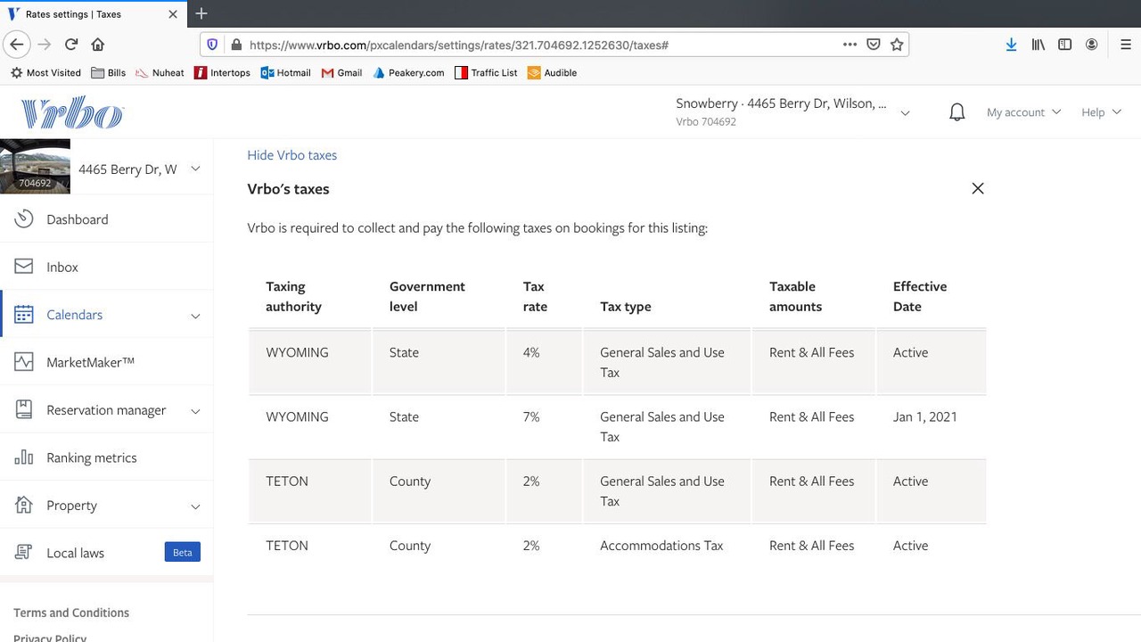1141x642 pixels.
Task: Click the property thumbnail photo 704692
Action: pyautogui.click(x=35, y=167)
